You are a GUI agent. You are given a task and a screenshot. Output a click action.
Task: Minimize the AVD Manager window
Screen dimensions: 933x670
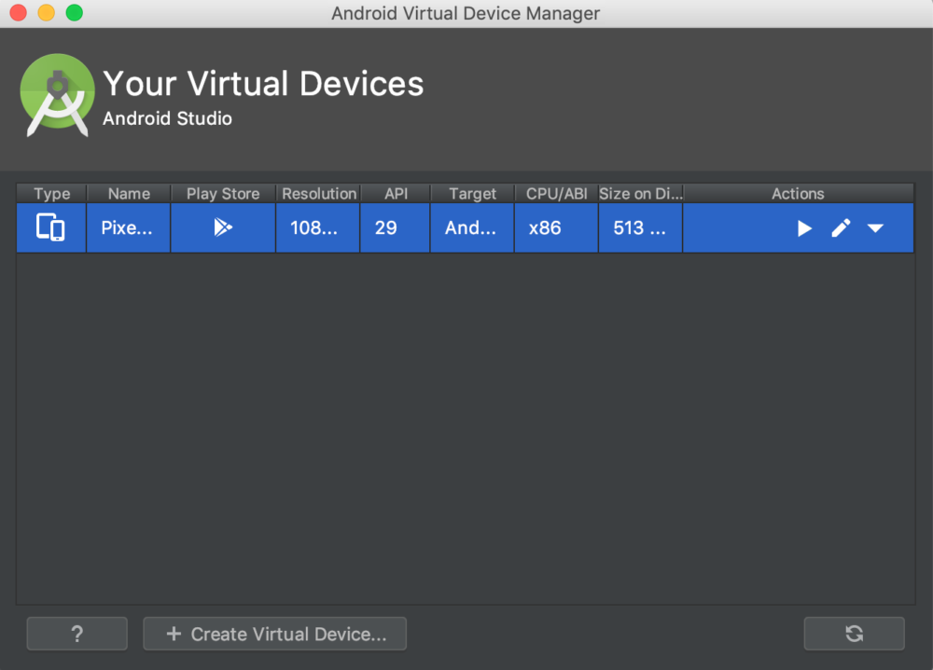pyautogui.click(x=47, y=12)
